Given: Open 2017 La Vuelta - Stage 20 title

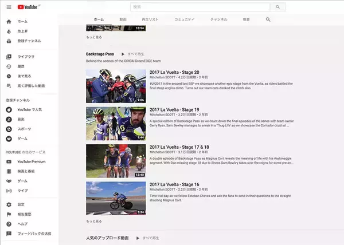Looking at the screenshot, I should point(174,72).
